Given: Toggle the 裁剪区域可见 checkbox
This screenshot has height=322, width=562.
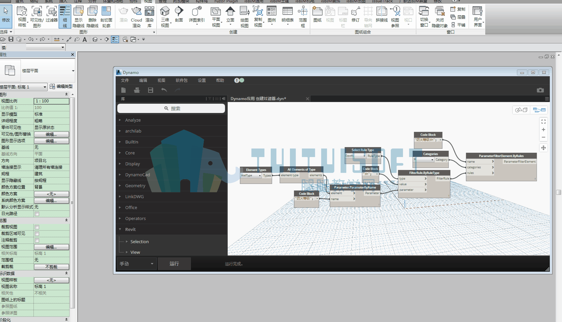Looking at the screenshot, I should coord(37,234).
